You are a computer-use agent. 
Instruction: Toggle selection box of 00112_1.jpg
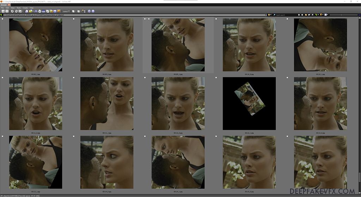pos(216,78)
